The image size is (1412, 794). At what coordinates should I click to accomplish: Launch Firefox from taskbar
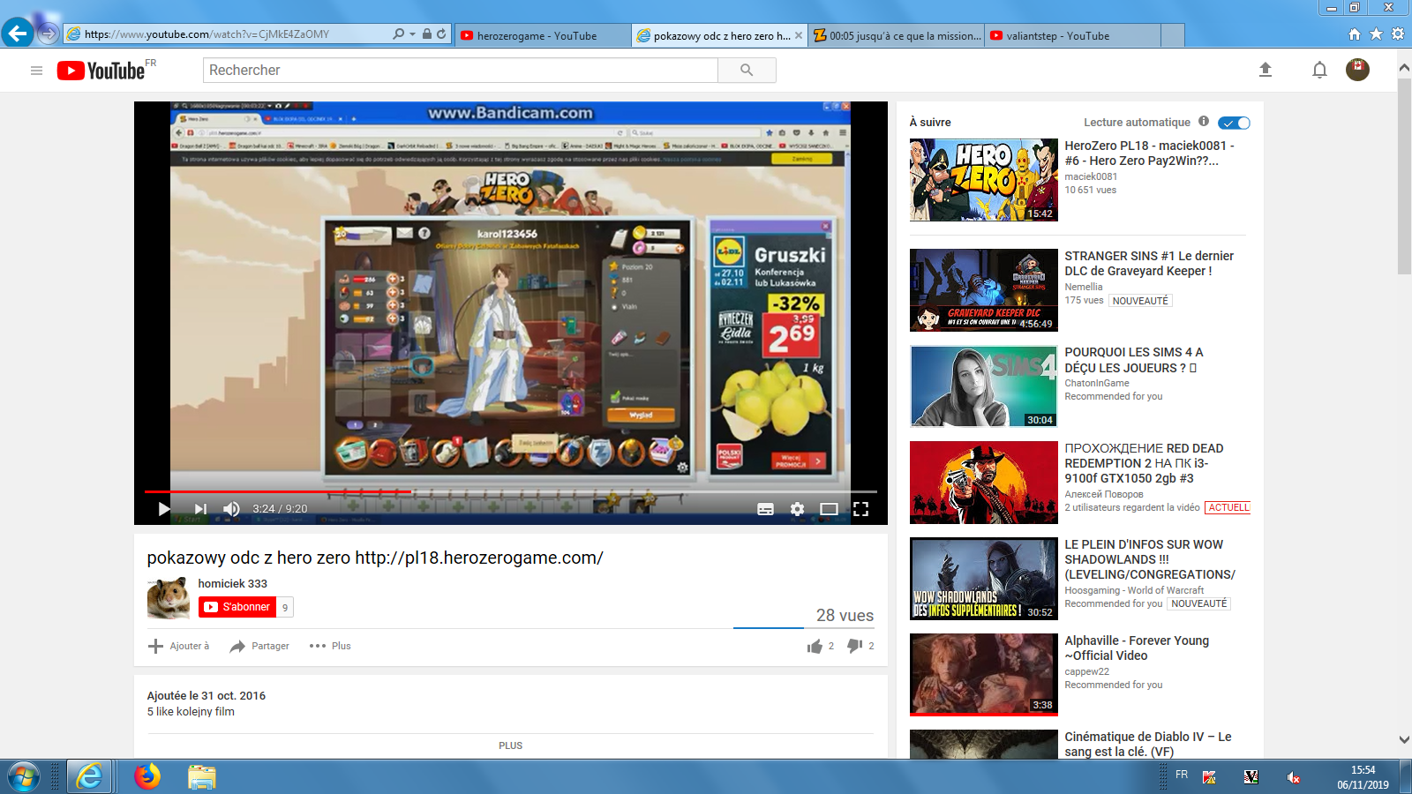coord(147,777)
